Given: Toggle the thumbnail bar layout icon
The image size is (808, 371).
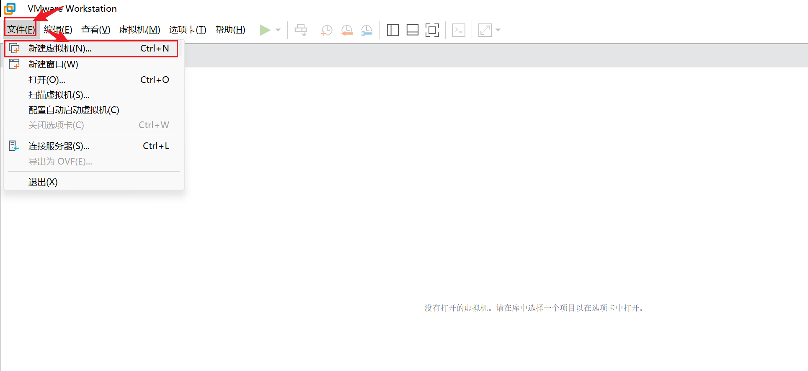Looking at the screenshot, I should [x=413, y=30].
